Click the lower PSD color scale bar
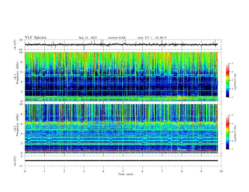Image resolution: width=249 pixels, height=192 pixels. pyautogui.click(x=227, y=132)
